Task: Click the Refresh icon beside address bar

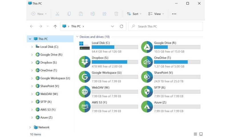Action: (x=121, y=26)
